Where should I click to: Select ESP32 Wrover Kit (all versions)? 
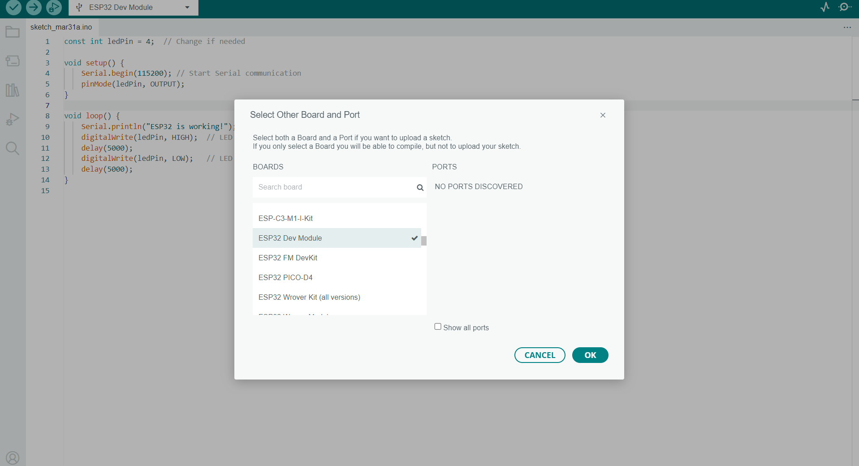coord(337,297)
